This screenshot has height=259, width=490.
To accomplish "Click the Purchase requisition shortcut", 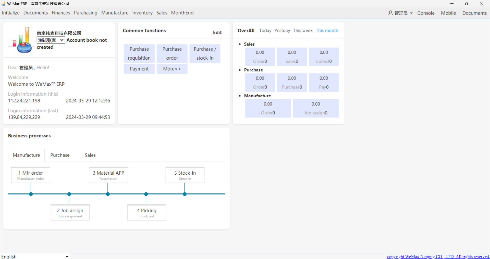I will pos(139,54).
